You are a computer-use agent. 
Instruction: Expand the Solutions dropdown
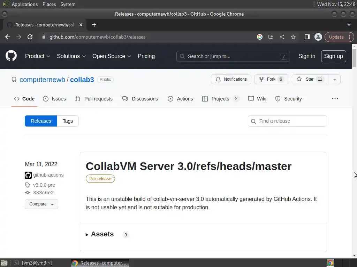coord(71,56)
